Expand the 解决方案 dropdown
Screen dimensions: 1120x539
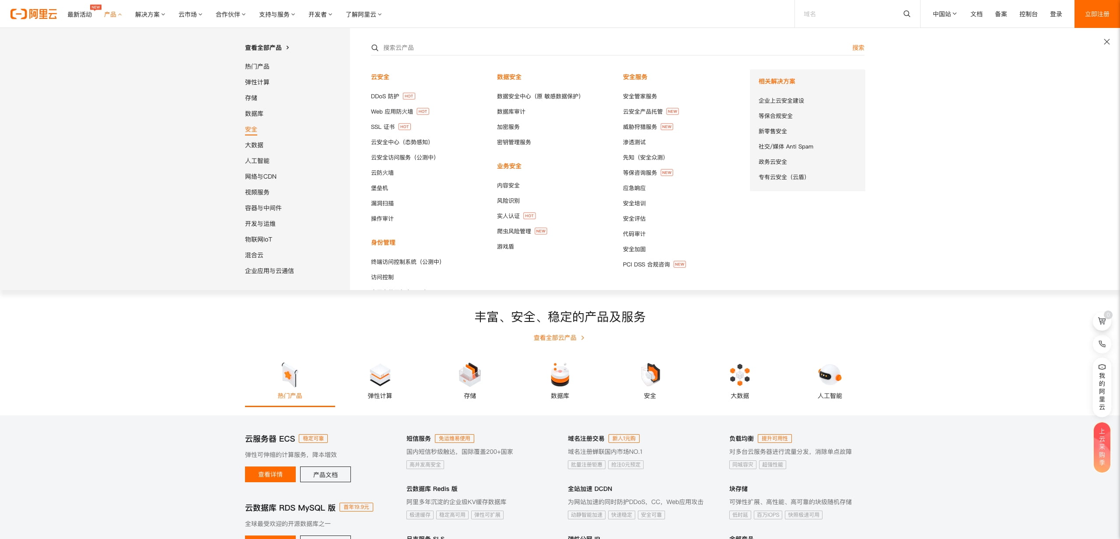(150, 14)
